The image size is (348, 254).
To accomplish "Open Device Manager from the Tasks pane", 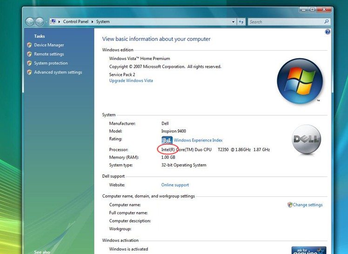I will click(49, 45).
